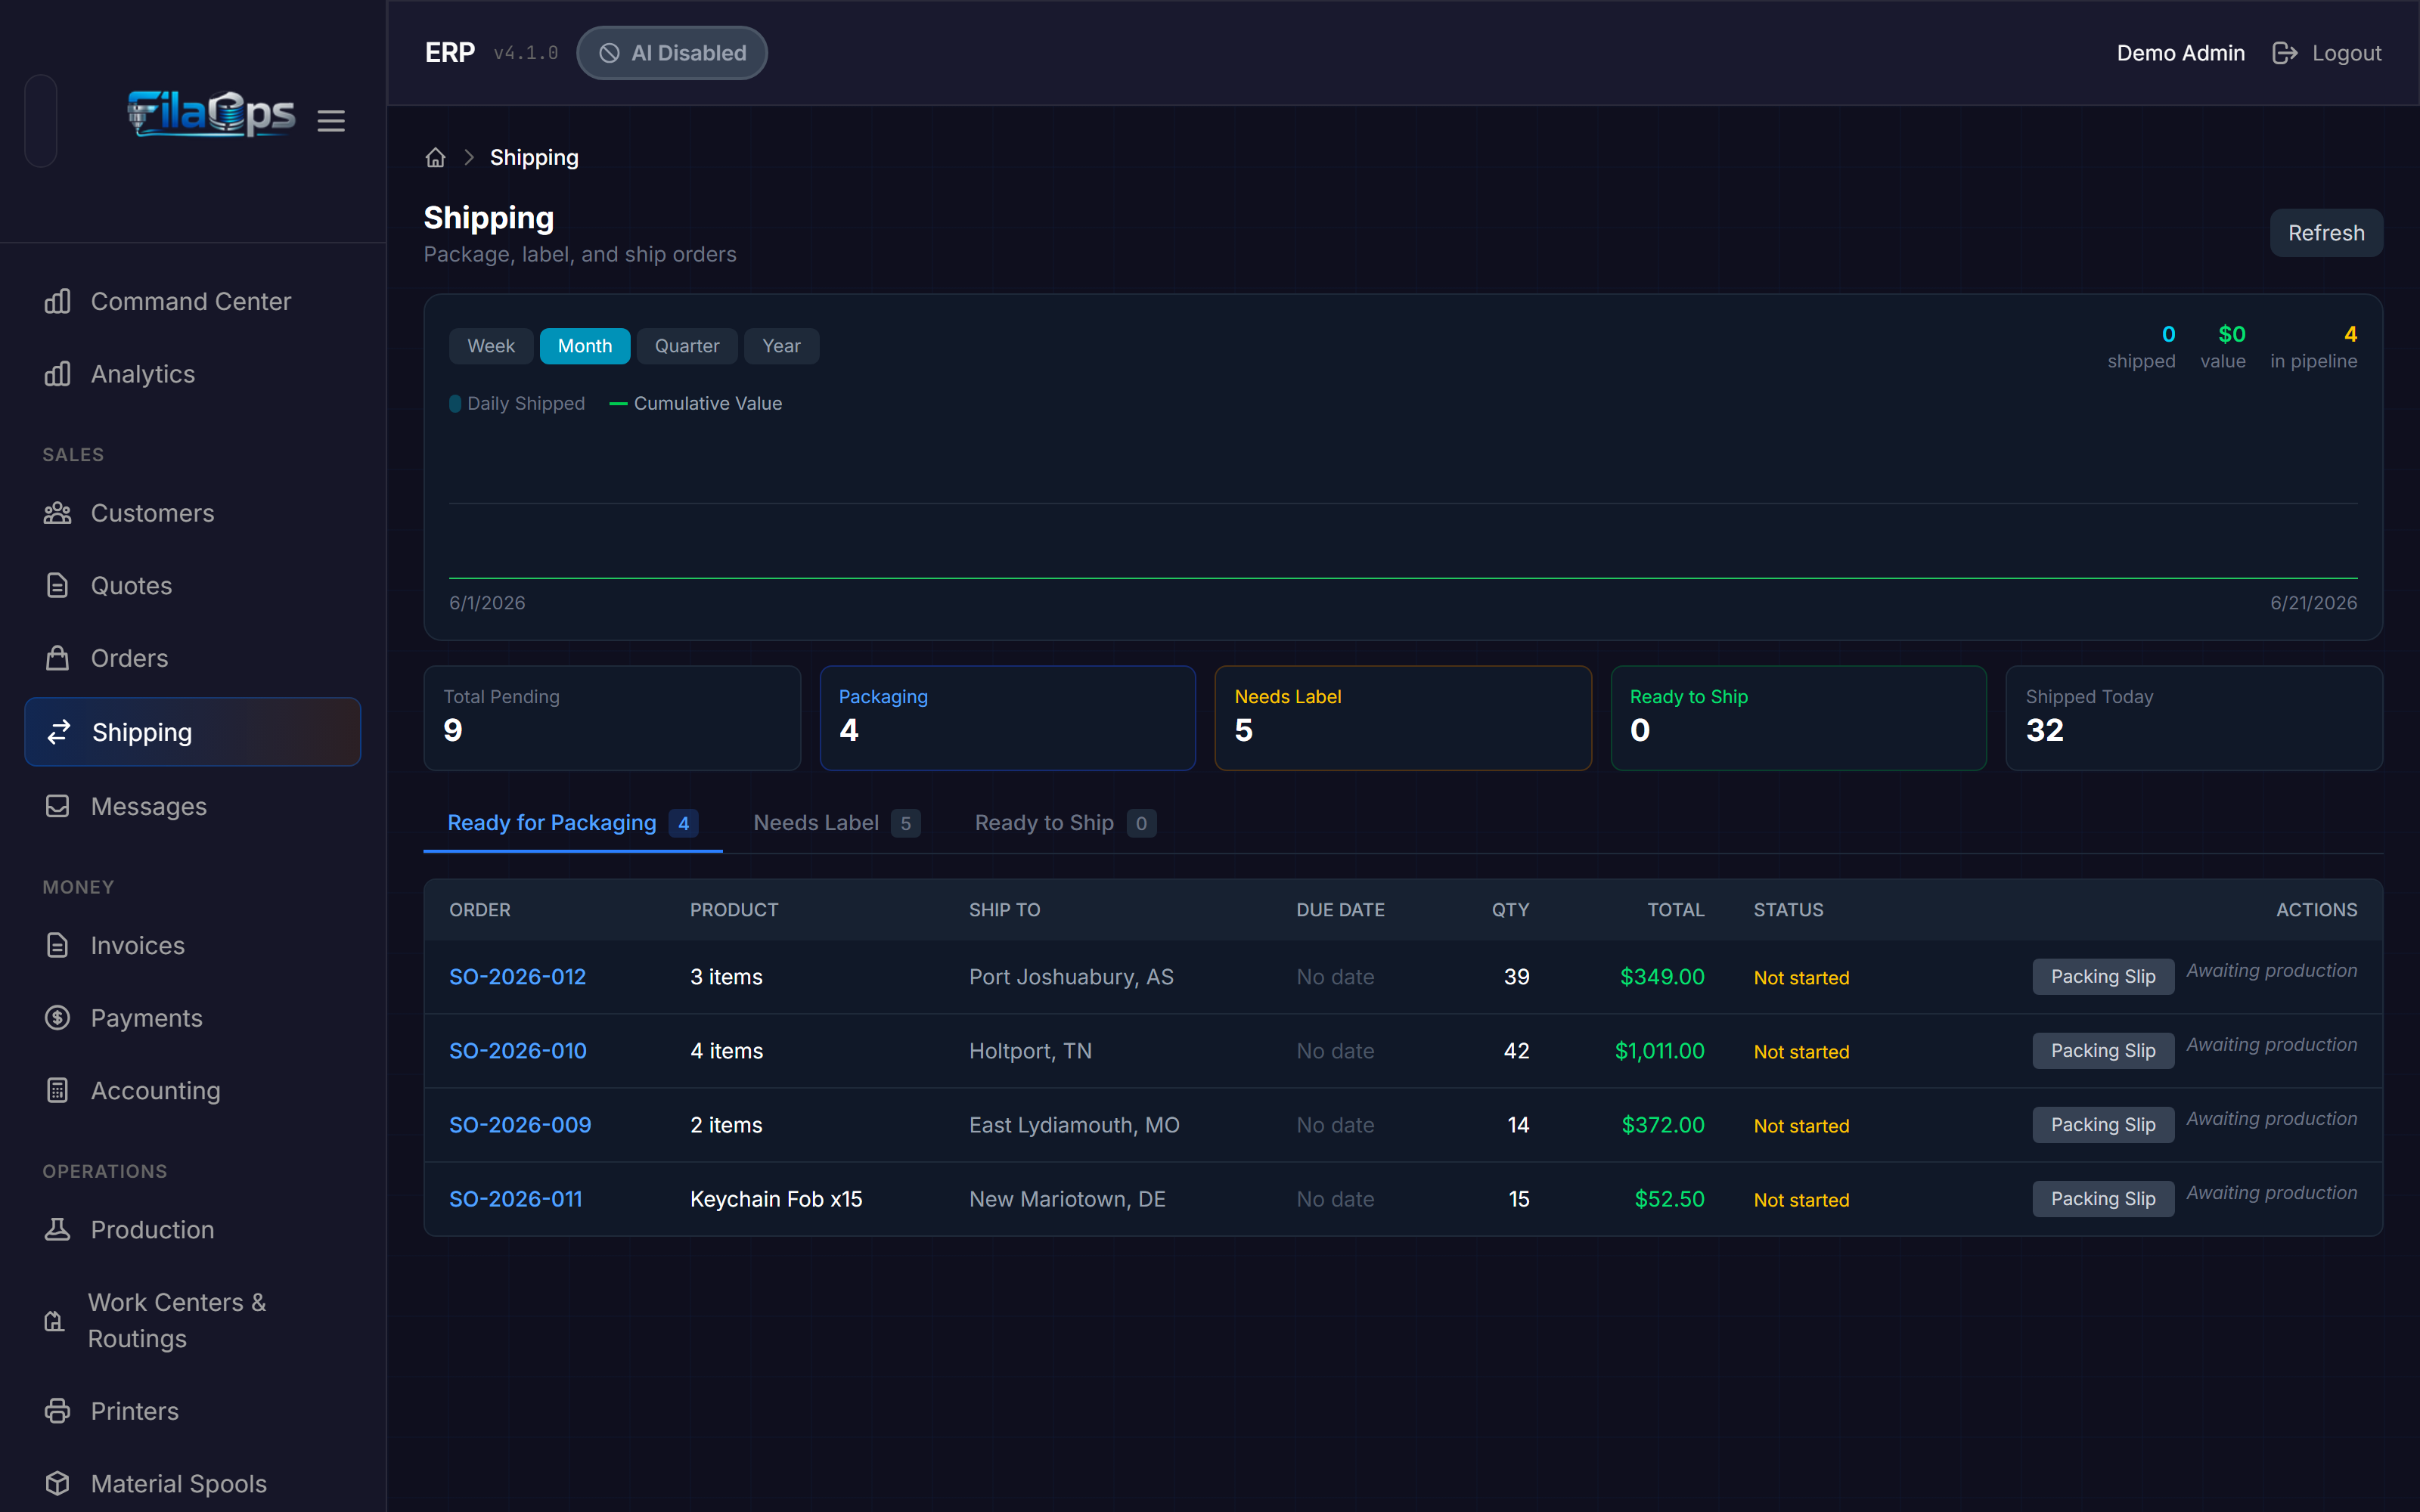This screenshot has height=1512, width=2420.
Task: Click the FilaOps logo
Action: click(211, 114)
